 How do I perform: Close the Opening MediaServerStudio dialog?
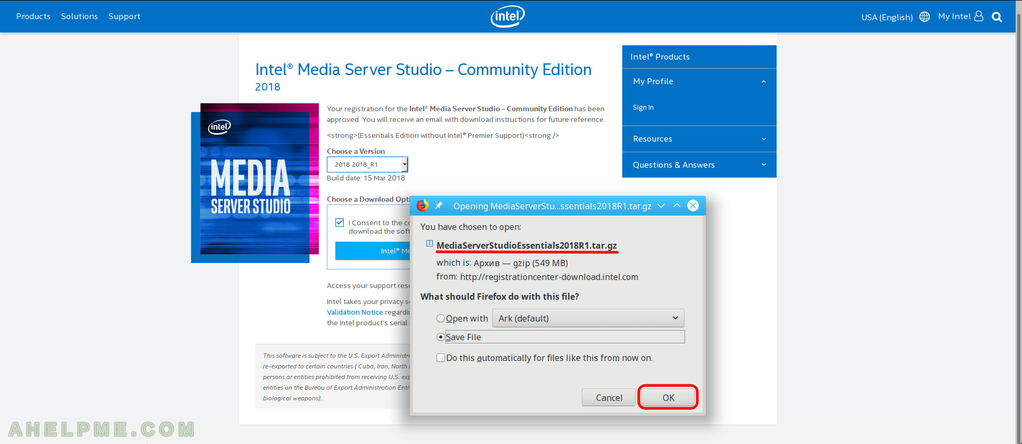pos(693,205)
